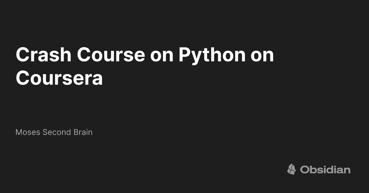Image resolution: width=369 pixels, height=193 pixels.
Task: Click the word Python in heading
Action: point(212,56)
